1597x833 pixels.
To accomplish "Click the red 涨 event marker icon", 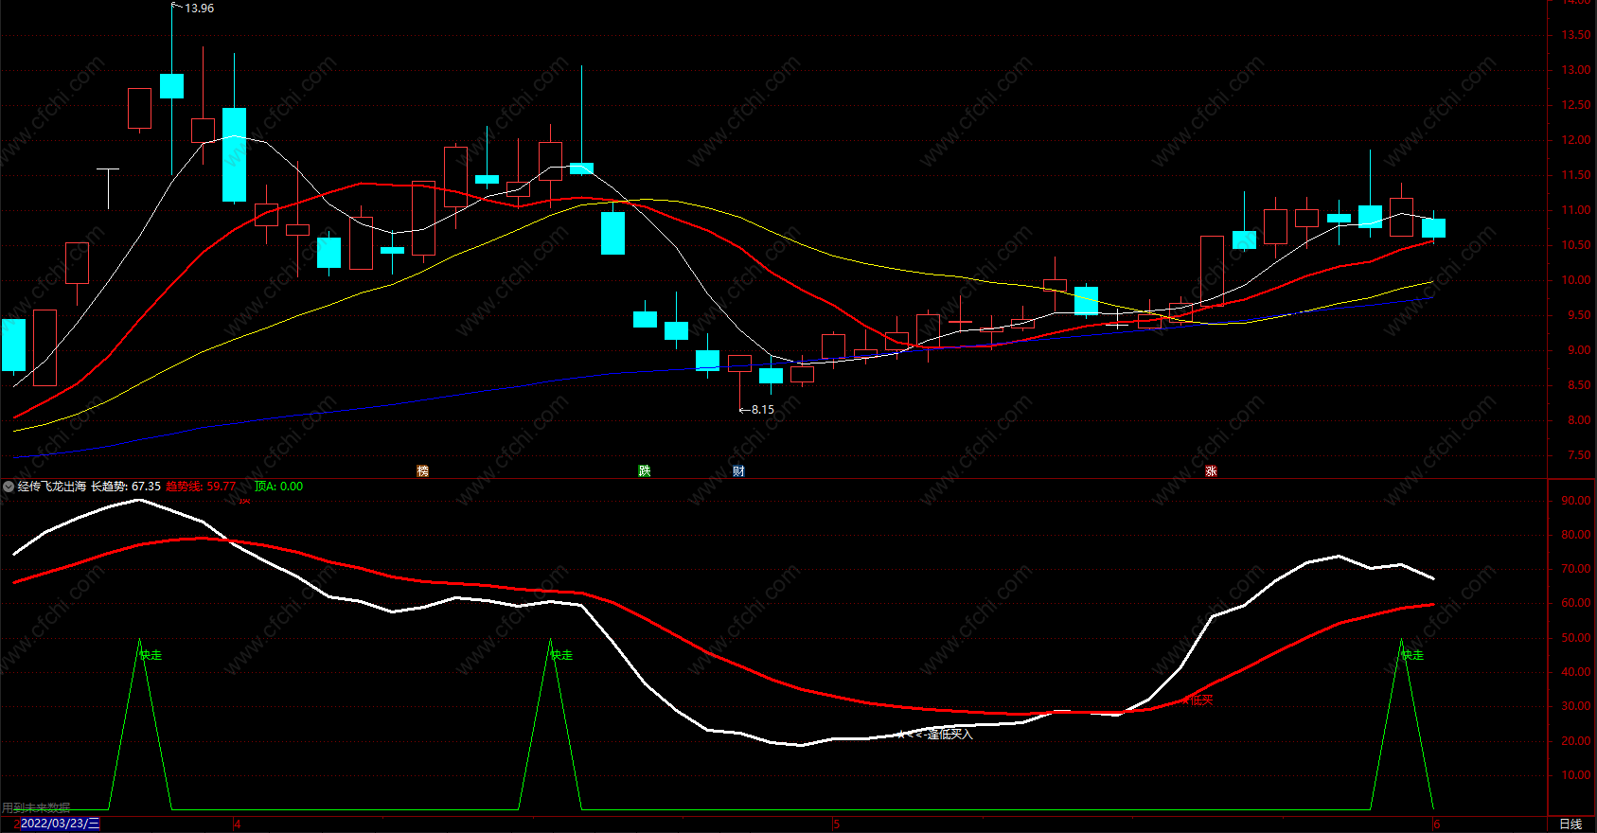I will (x=1211, y=471).
